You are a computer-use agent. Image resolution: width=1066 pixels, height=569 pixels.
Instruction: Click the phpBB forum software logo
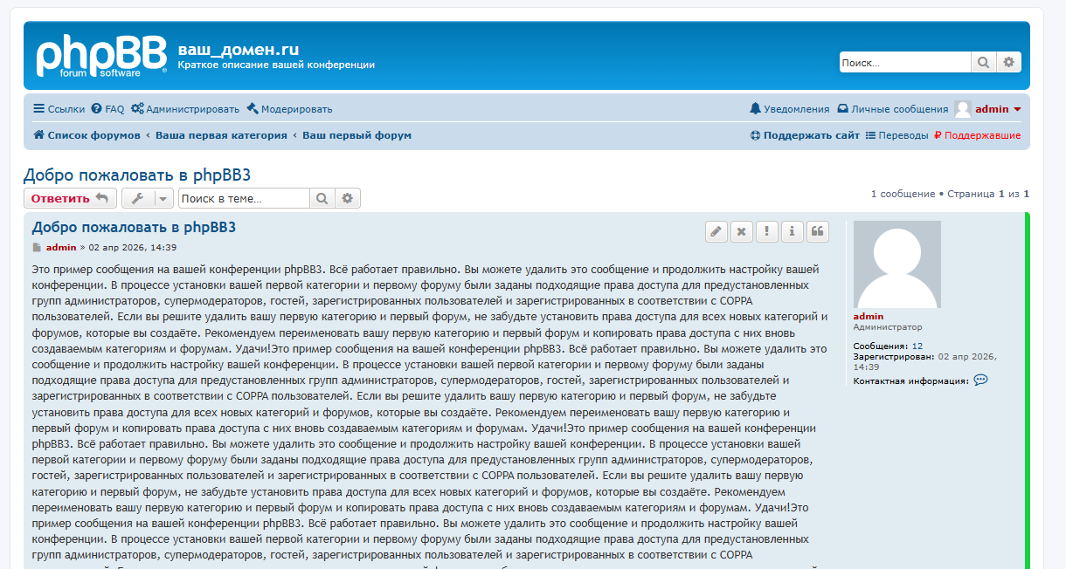click(x=101, y=56)
